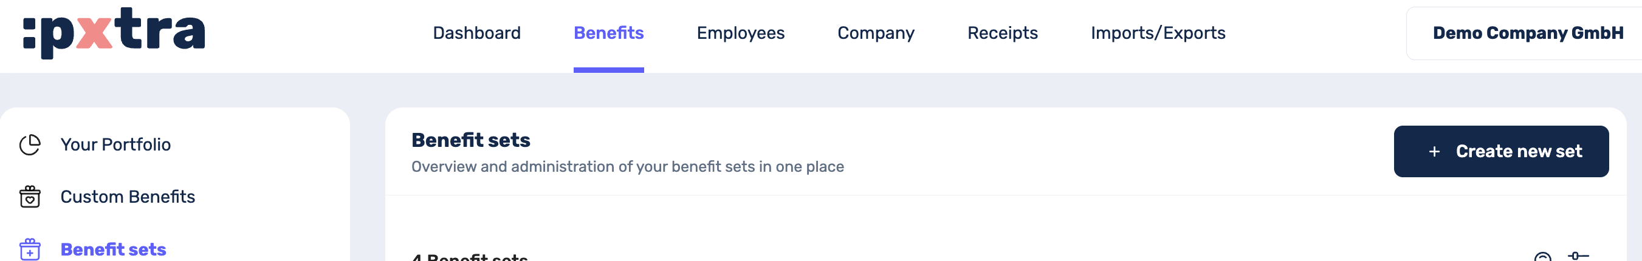Open the Receipts tab
Screen dimensions: 1642x261
click(1002, 33)
